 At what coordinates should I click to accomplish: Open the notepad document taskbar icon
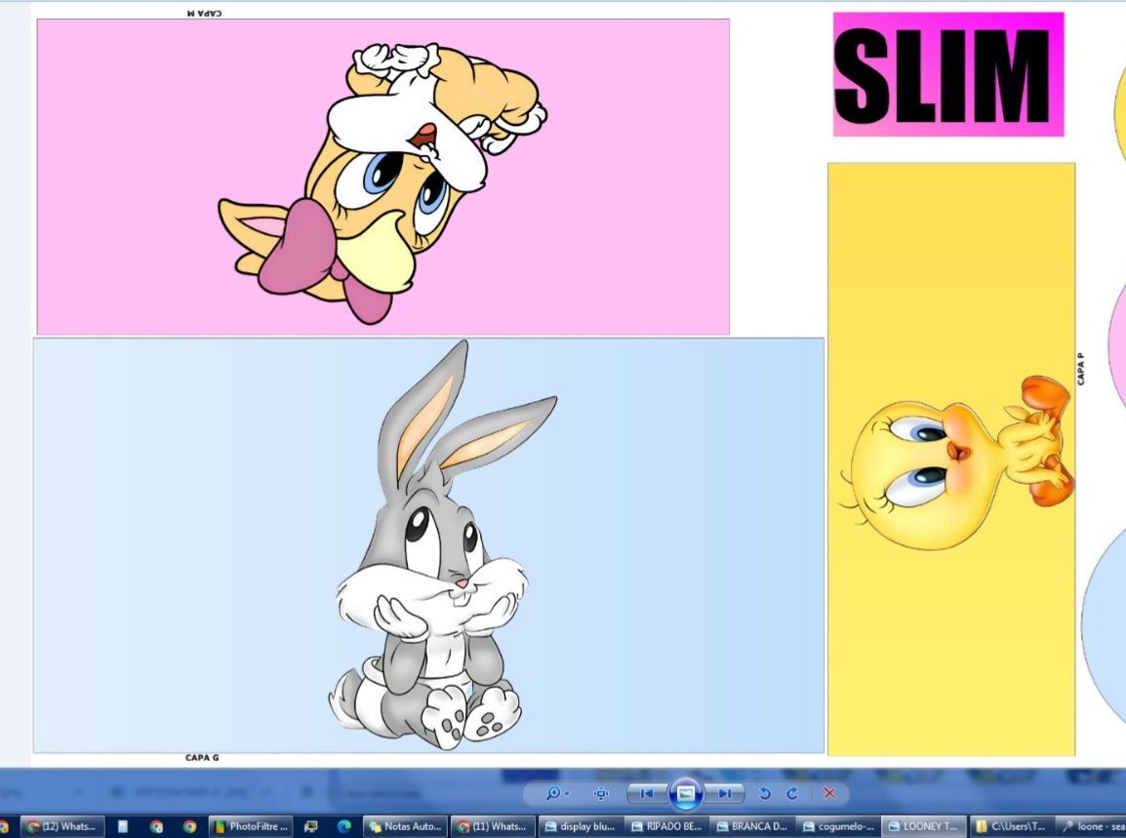point(123,826)
